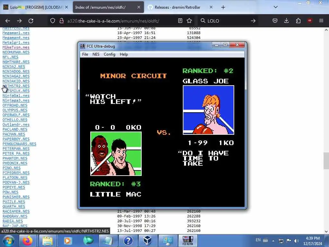Open the media player taskbar icon
329x247 pixels.
click(x=67, y=241)
